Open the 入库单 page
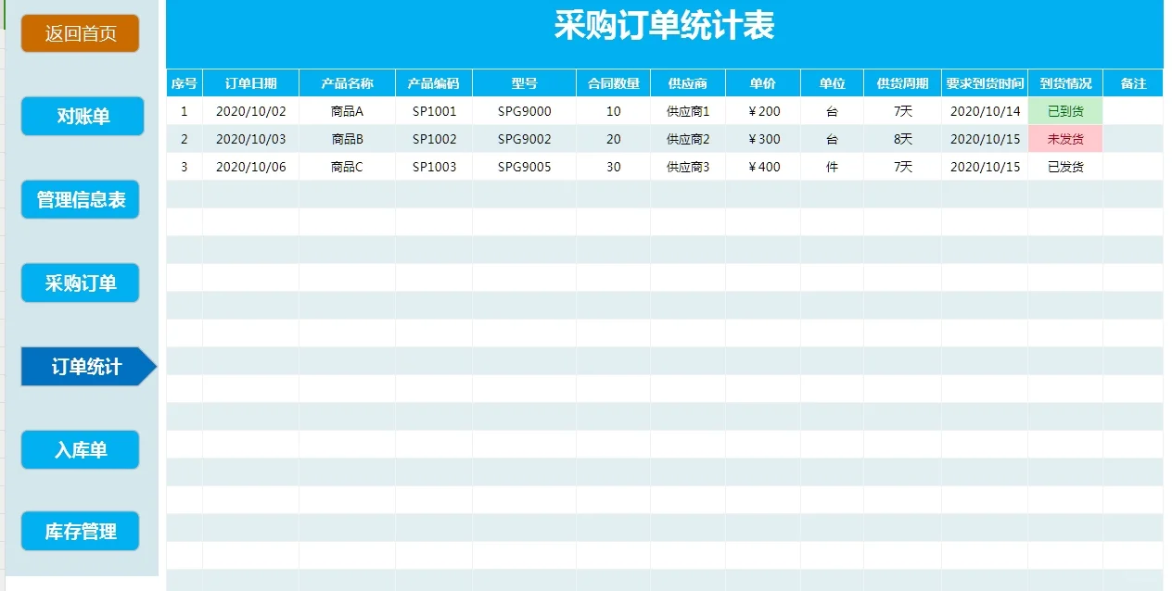Screen dimensions: 1172x591 point(80,448)
